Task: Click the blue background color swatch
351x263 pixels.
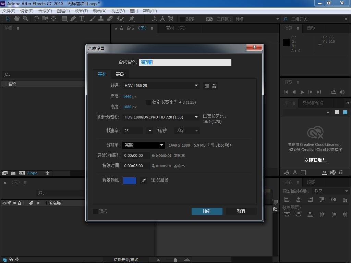Action: pyautogui.click(x=129, y=180)
